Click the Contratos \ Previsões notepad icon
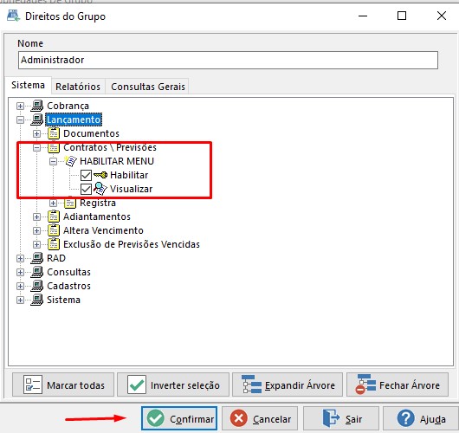The height and width of the screenshot is (433, 459). click(x=54, y=147)
